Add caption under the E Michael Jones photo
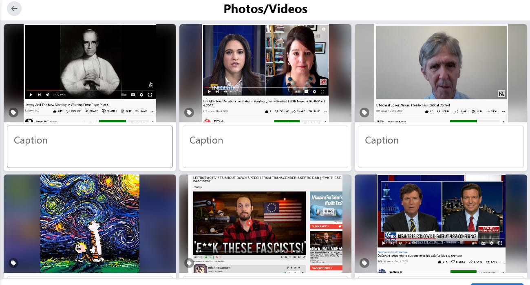Viewport: 530px width, 285px height. coord(441,147)
